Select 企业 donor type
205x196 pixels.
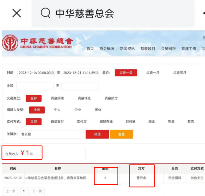pyautogui.click(x=78, y=110)
